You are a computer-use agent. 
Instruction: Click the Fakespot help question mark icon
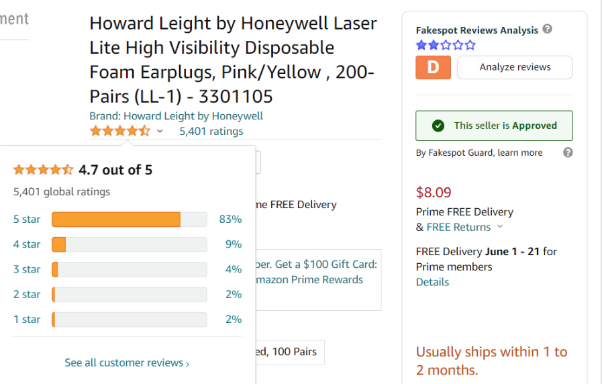pyautogui.click(x=547, y=29)
